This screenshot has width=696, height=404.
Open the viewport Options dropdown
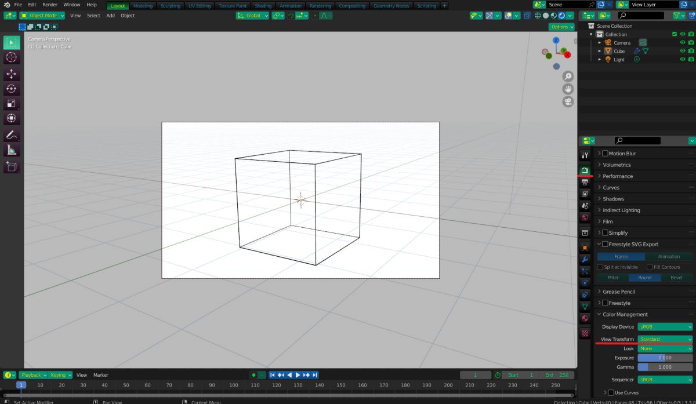click(x=562, y=27)
